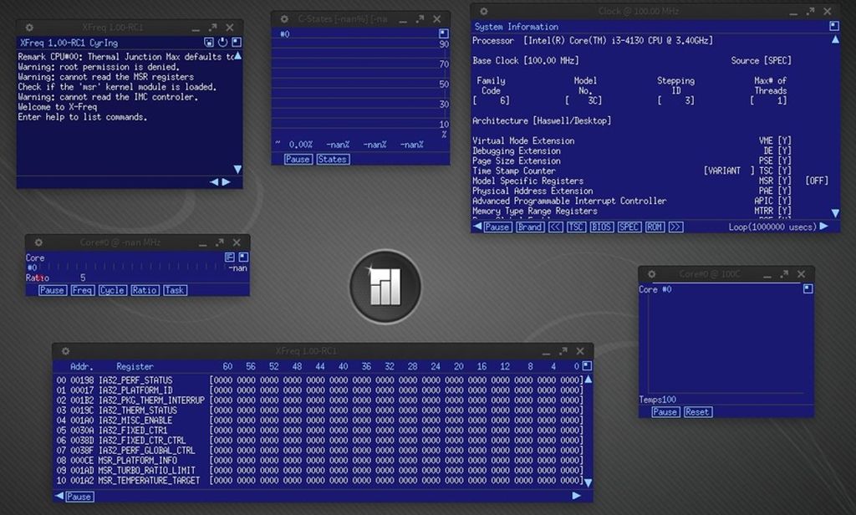The width and height of the screenshot is (856, 515).
Task: Click square icon in Core #0 temps widget
Action: [x=808, y=288]
